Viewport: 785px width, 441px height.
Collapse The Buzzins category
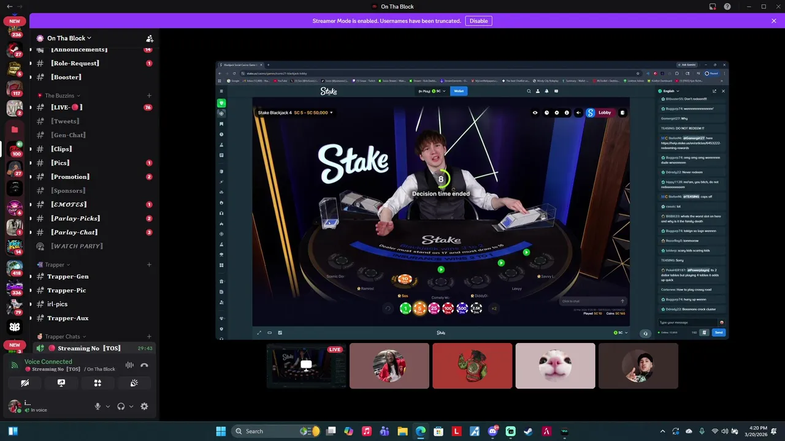click(58, 96)
